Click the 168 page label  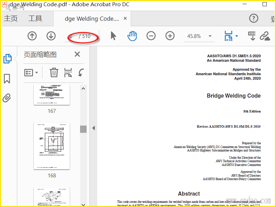52,176
